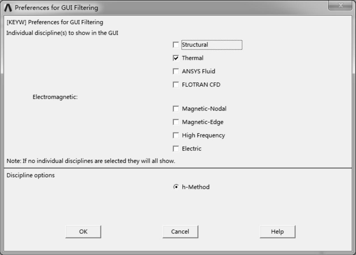Uncheck the Thermal discipline checkbox
The image size is (356, 255).
point(176,58)
